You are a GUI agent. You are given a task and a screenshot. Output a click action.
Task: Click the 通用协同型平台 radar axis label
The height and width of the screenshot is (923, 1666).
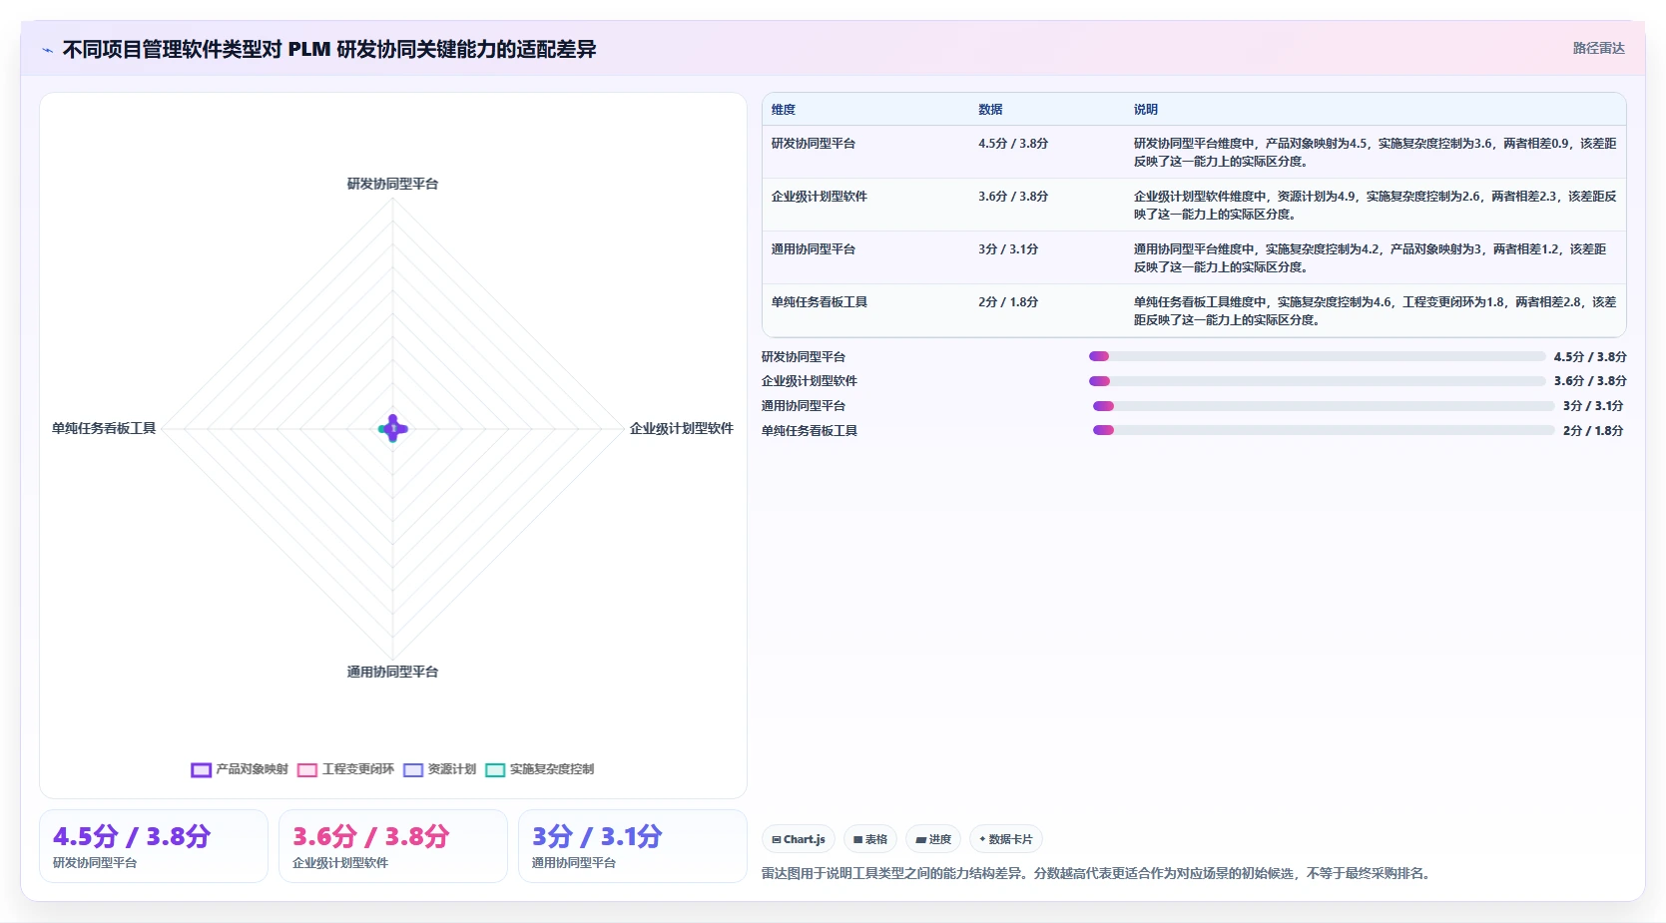(x=393, y=673)
